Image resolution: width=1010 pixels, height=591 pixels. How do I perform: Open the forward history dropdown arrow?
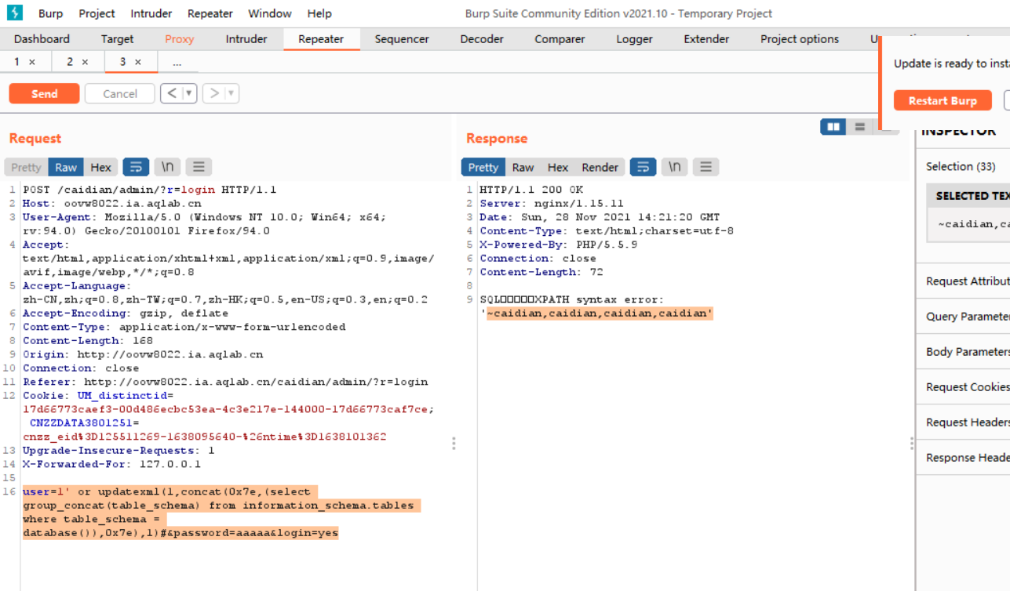pos(232,93)
